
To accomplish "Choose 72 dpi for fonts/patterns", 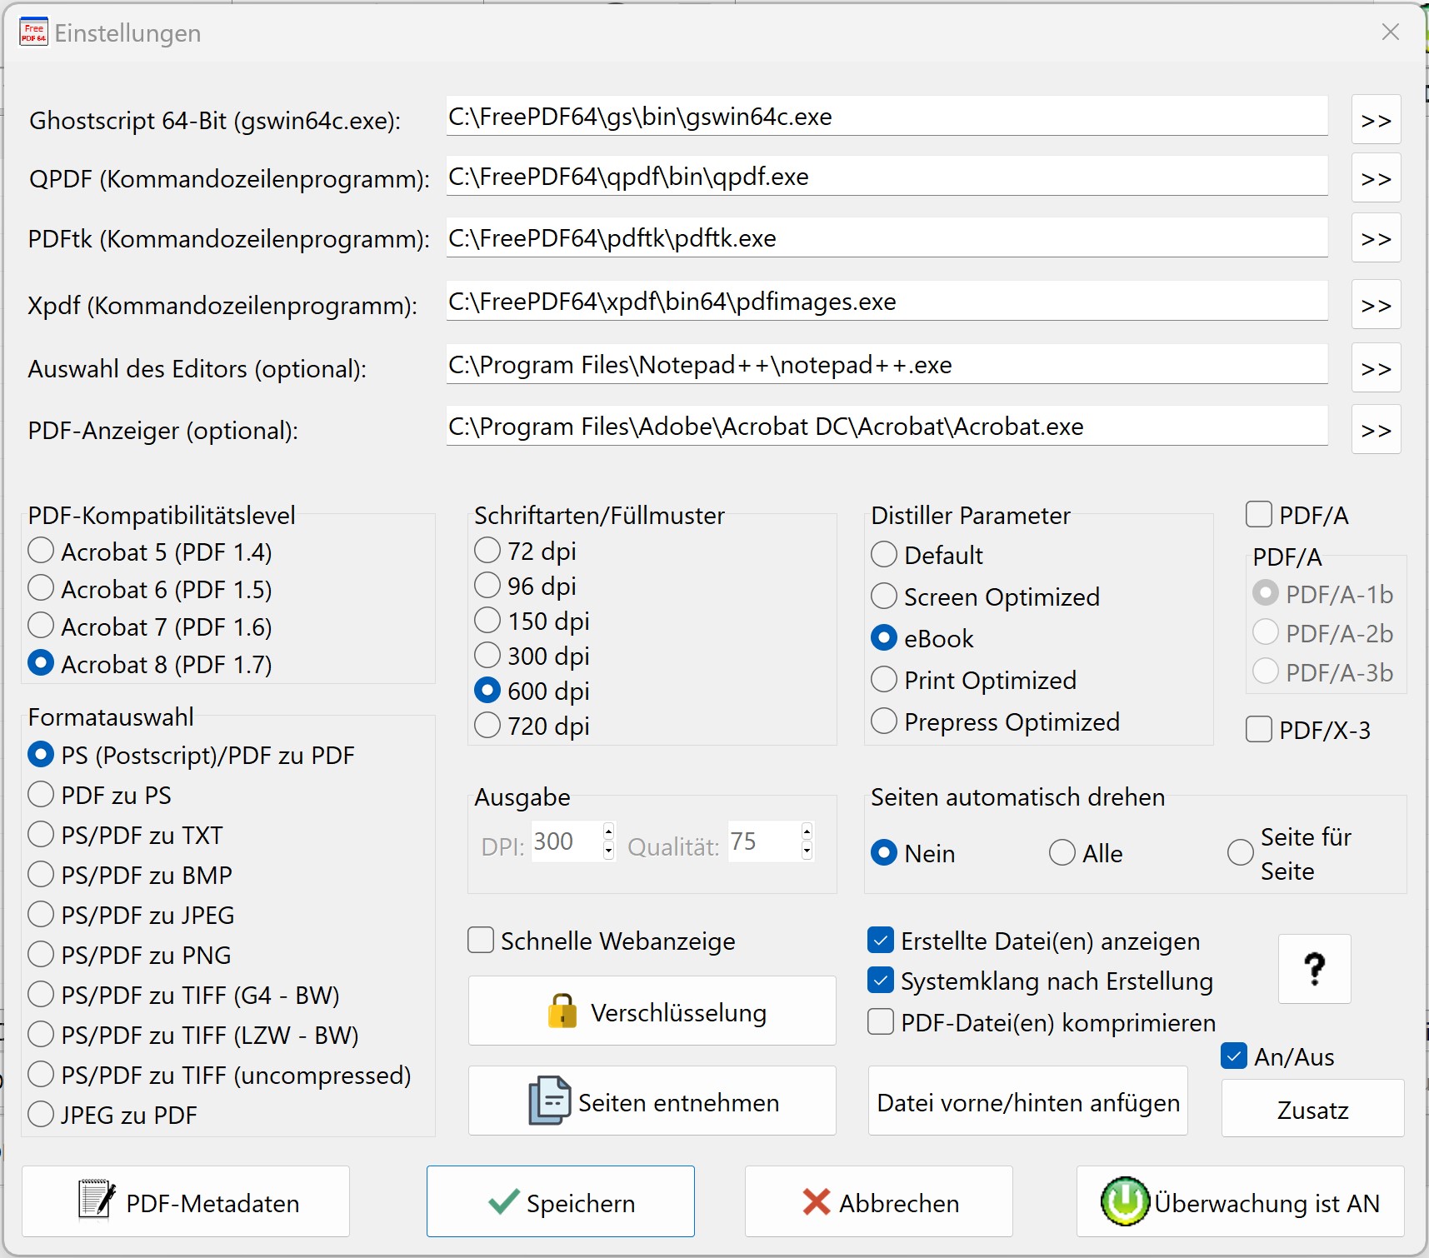I will 525,551.
